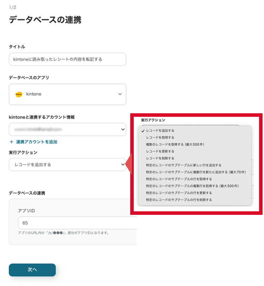Click the 次へ button
Viewport: 264px width, 286px height.
pos(32,270)
